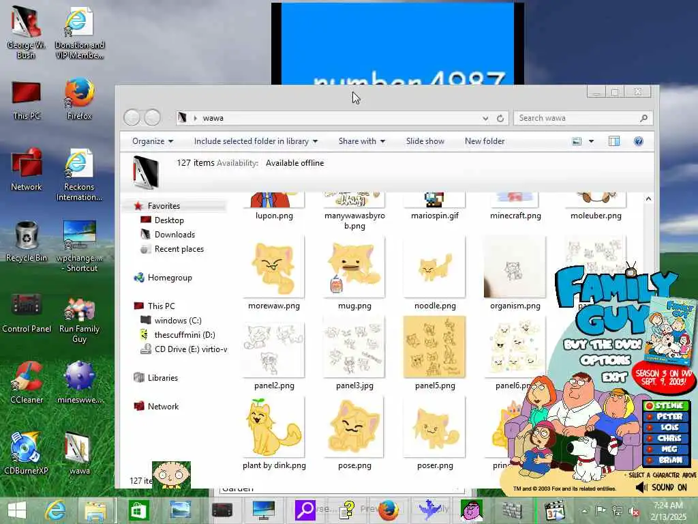Viewport: 698px width, 524px height.
Task: Open the Share with dropdown
Action: (361, 141)
